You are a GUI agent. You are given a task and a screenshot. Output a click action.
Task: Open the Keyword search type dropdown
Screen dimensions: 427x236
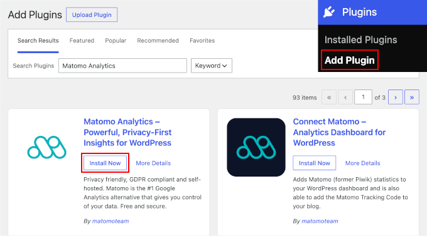[x=212, y=66]
